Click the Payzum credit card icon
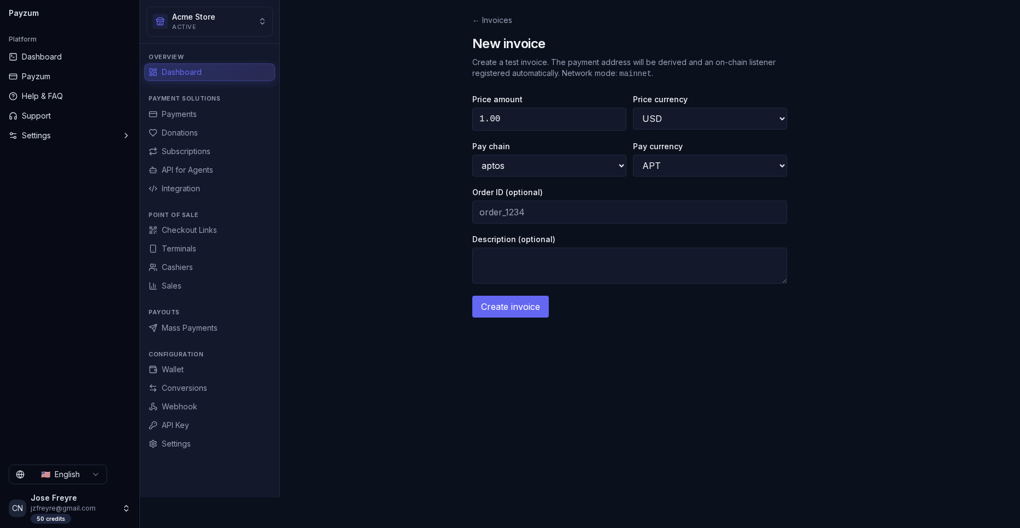The height and width of the screenshot is (528, 1020). pos(13,77)
